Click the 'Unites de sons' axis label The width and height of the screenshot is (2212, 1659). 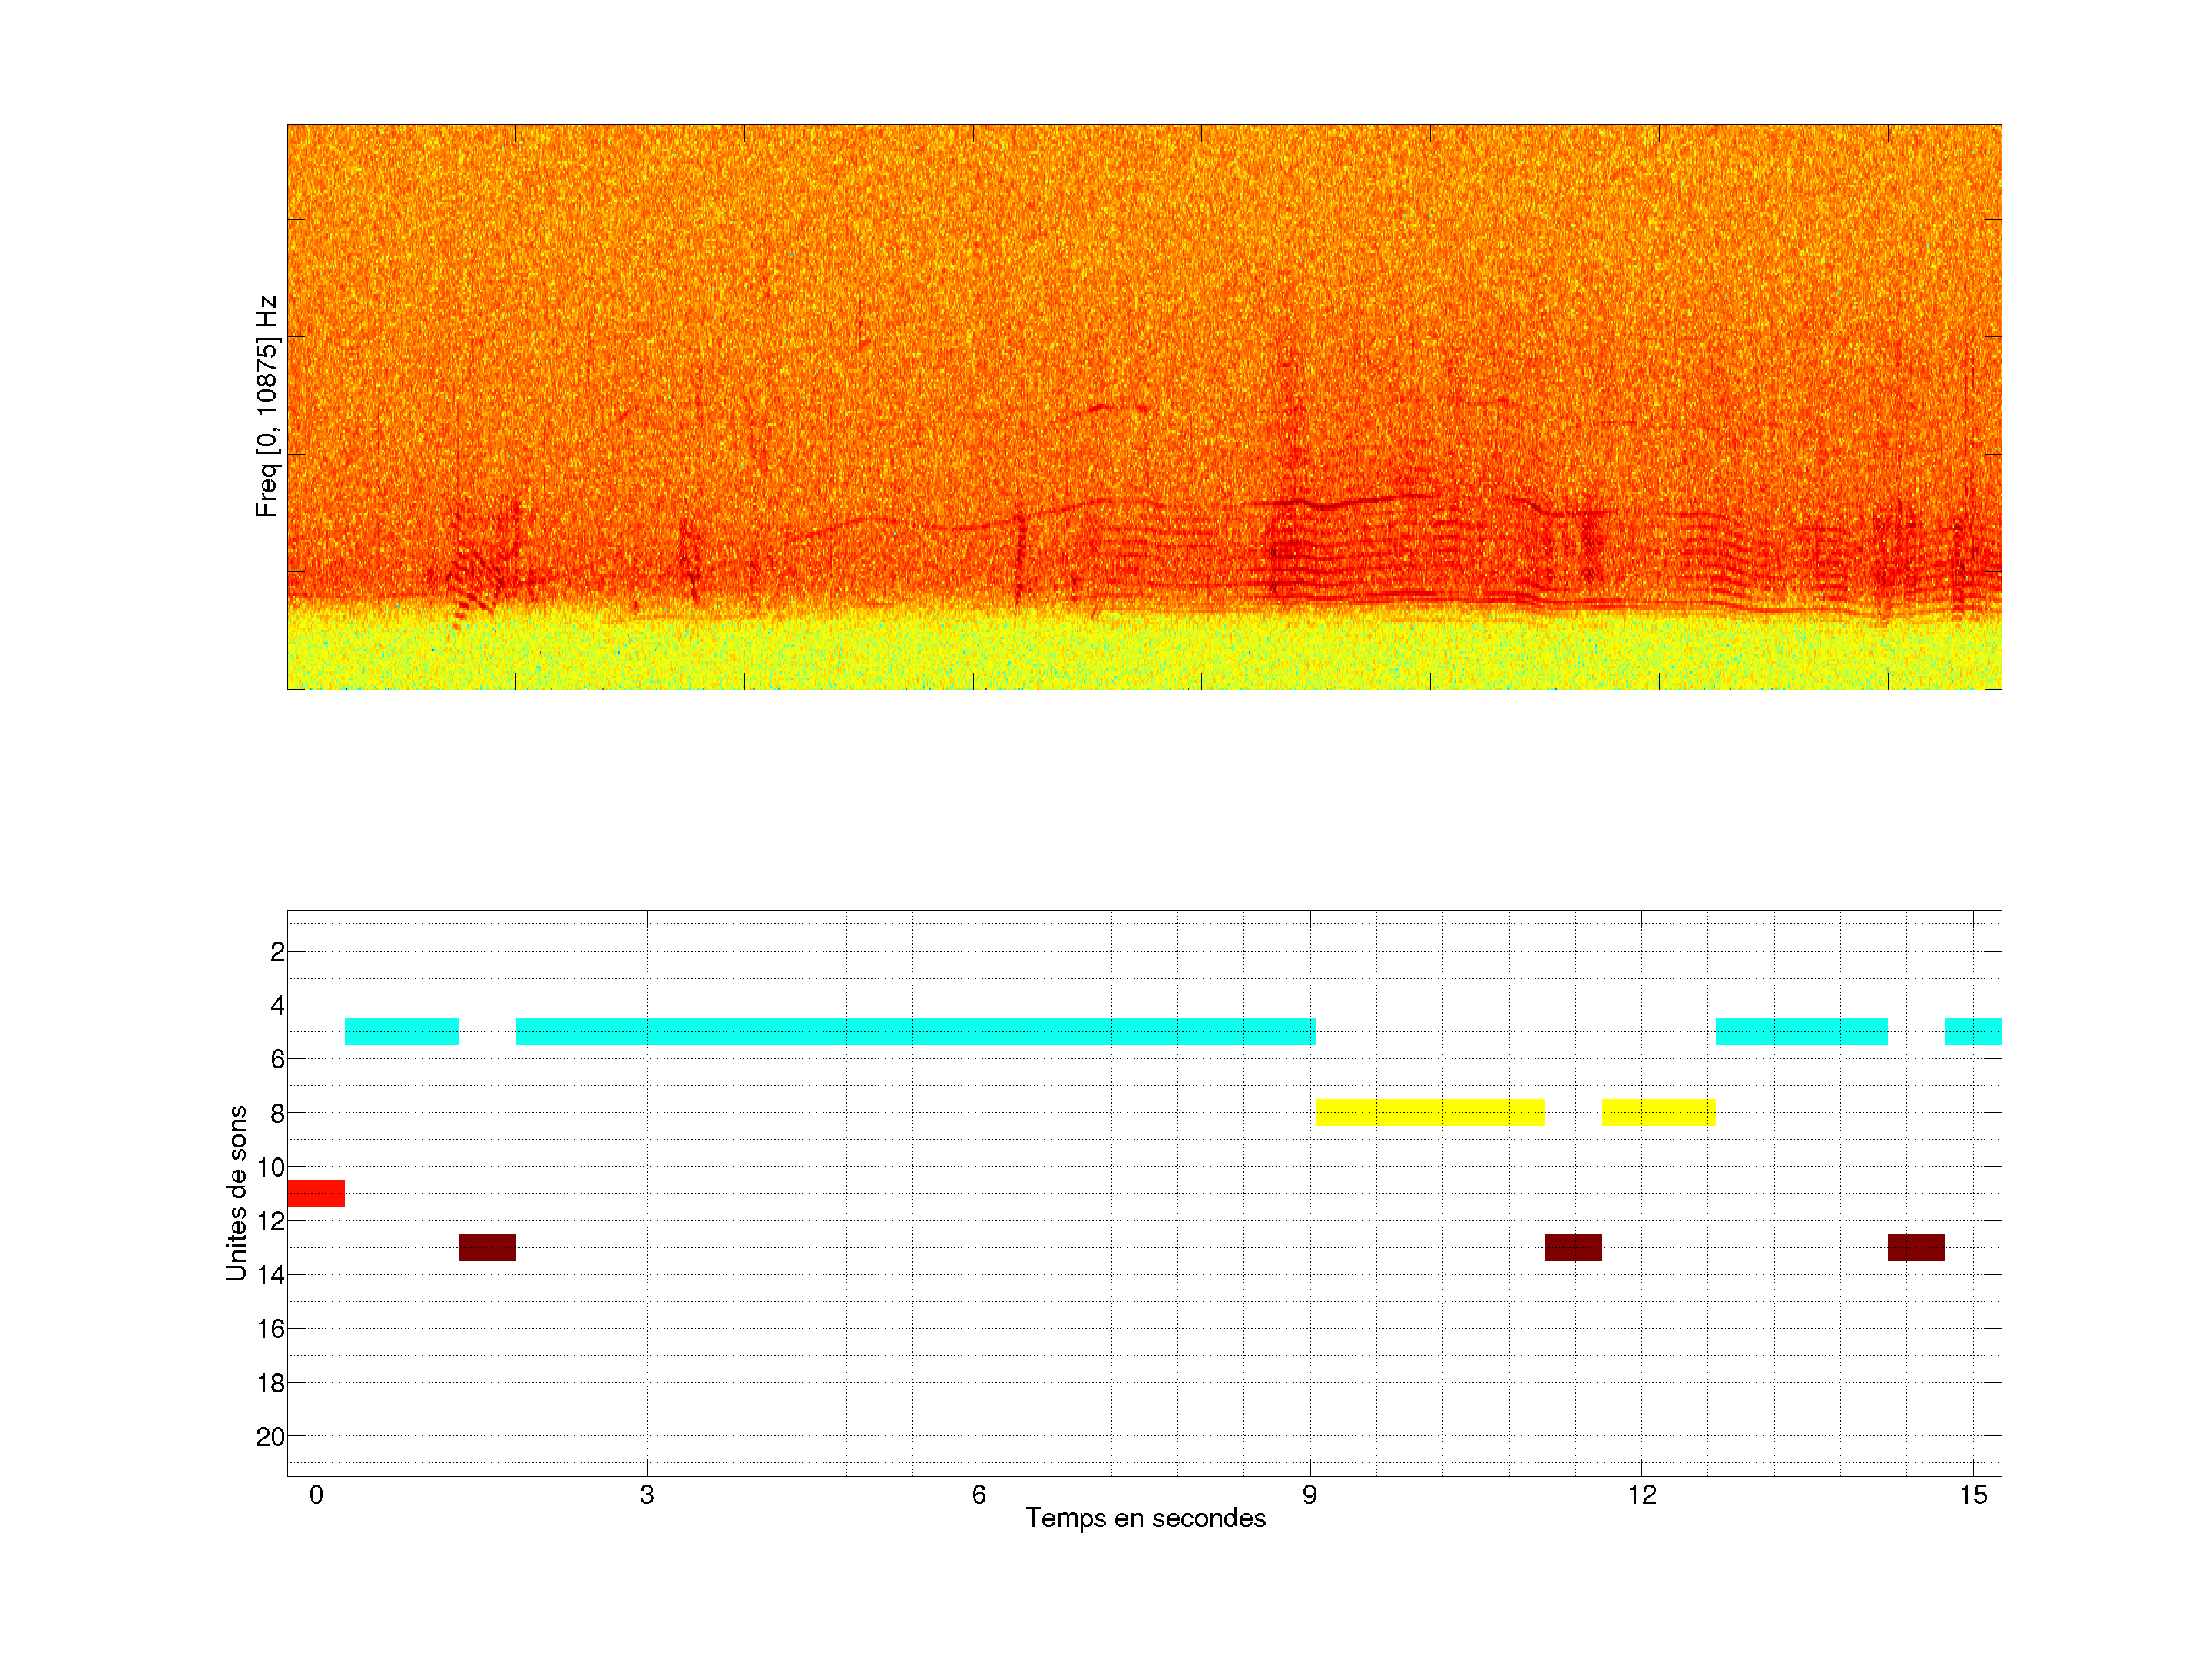click(x=236, y=1192)
